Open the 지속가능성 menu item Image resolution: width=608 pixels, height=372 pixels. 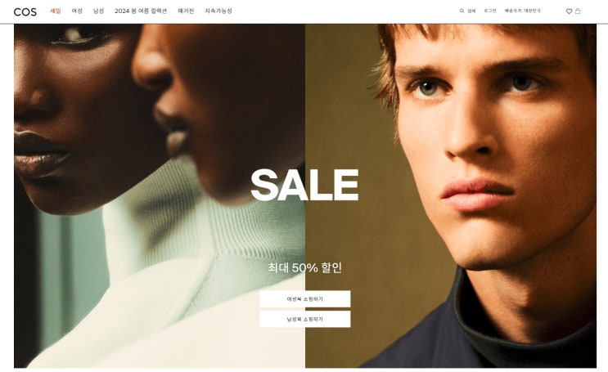(218, 11)
